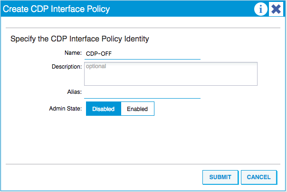This screenshot has width=287, height=192.
Task: Focus the Name input field
Action: [143, 54]
